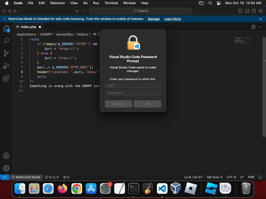Click the command center Search box
The height and width of the screenshot is (199, 266).
tap(141, 11)
